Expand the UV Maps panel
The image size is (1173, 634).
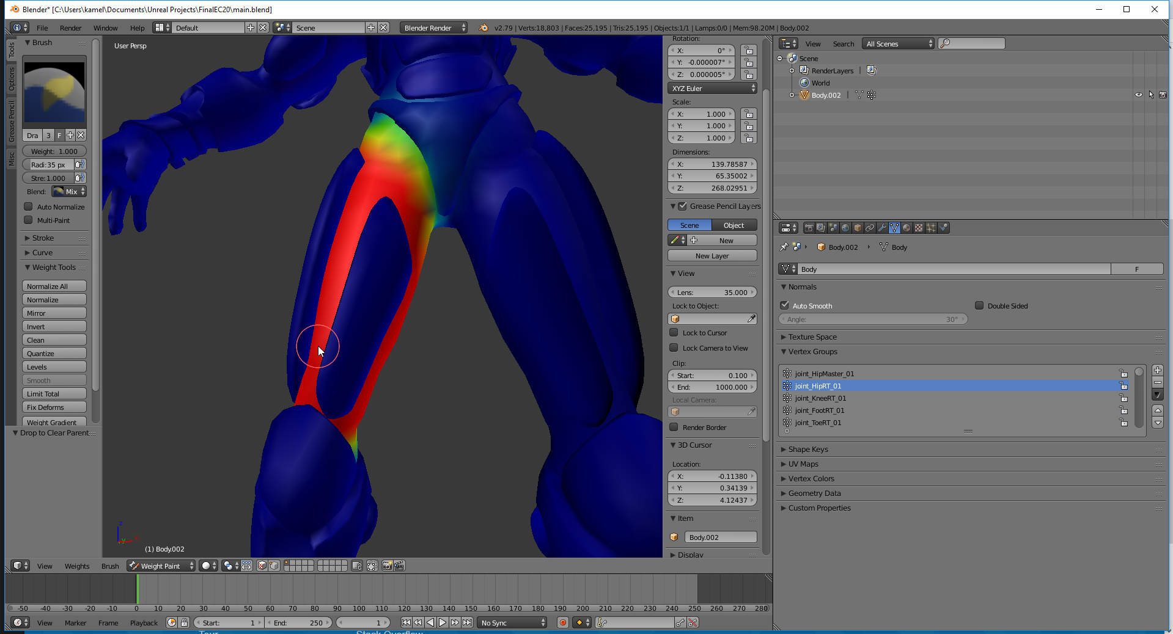click(x=803, y=464)
